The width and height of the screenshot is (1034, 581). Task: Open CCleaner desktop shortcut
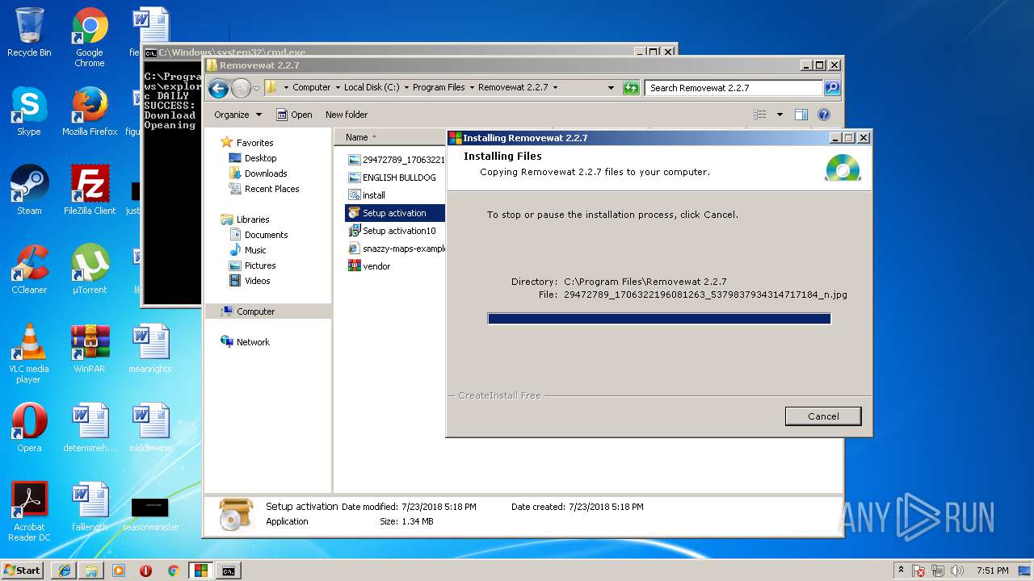[x=29, y=270]
